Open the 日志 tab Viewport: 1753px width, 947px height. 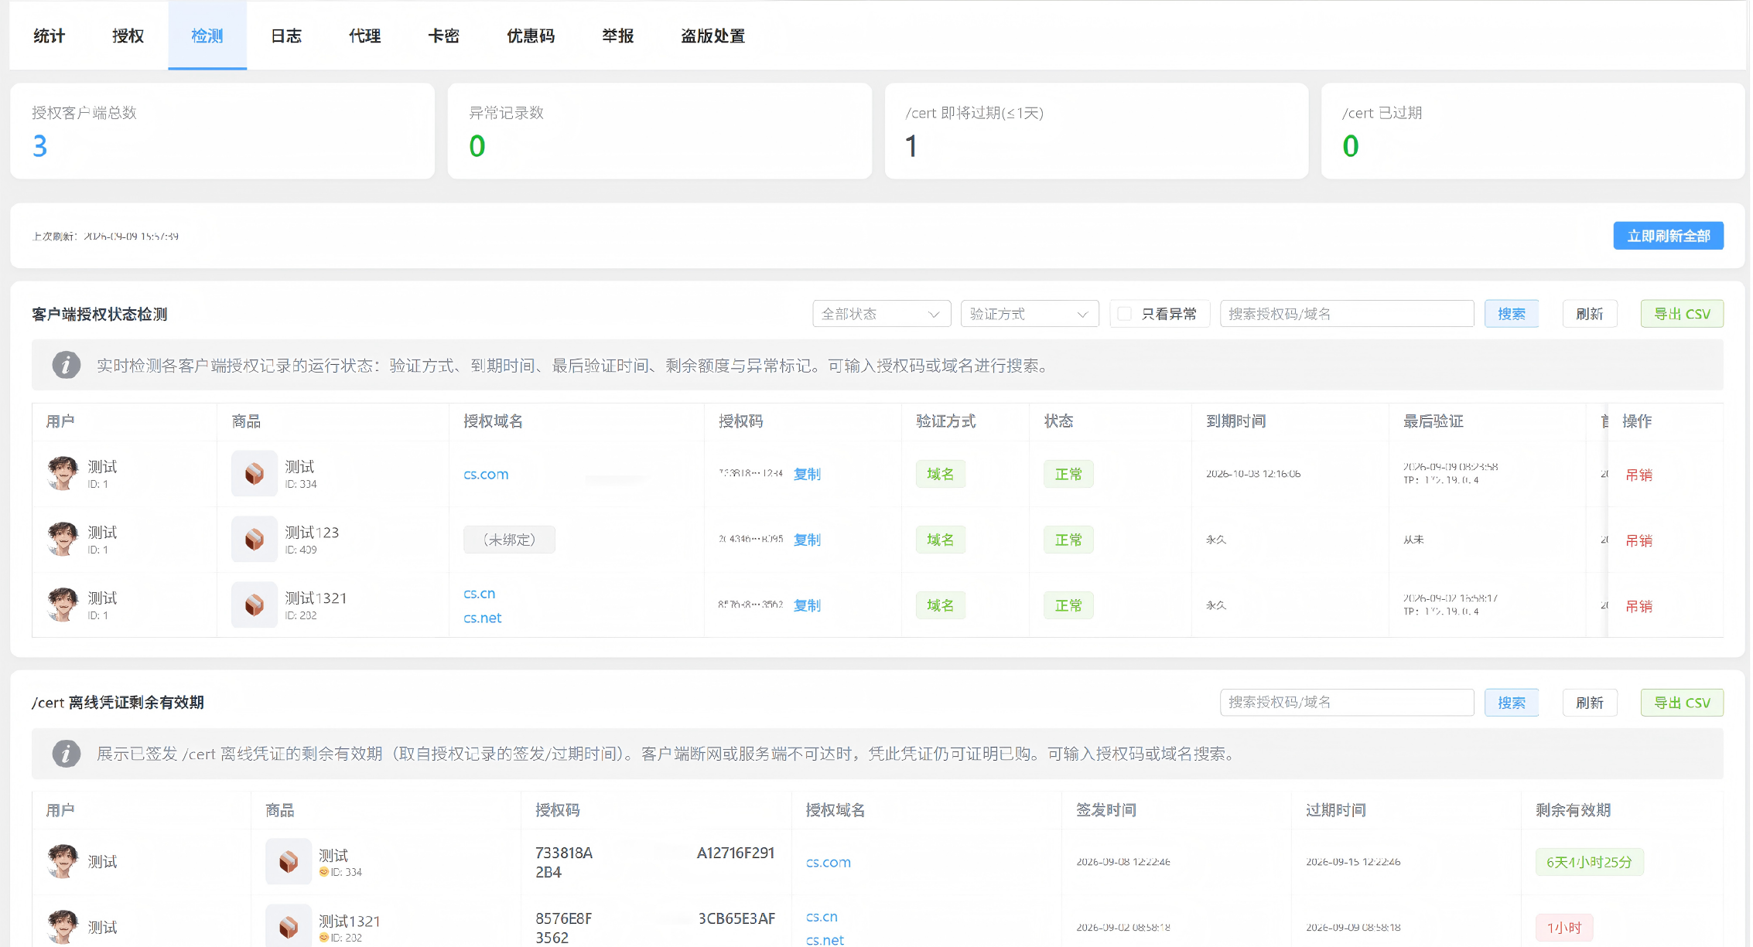tap(286, 36)
